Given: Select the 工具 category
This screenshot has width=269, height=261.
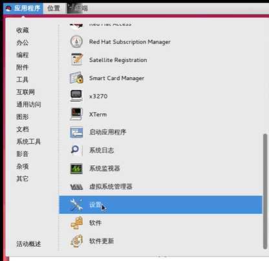Looking at the screenshot, I should pyautogui.click(x=23, y=80).
